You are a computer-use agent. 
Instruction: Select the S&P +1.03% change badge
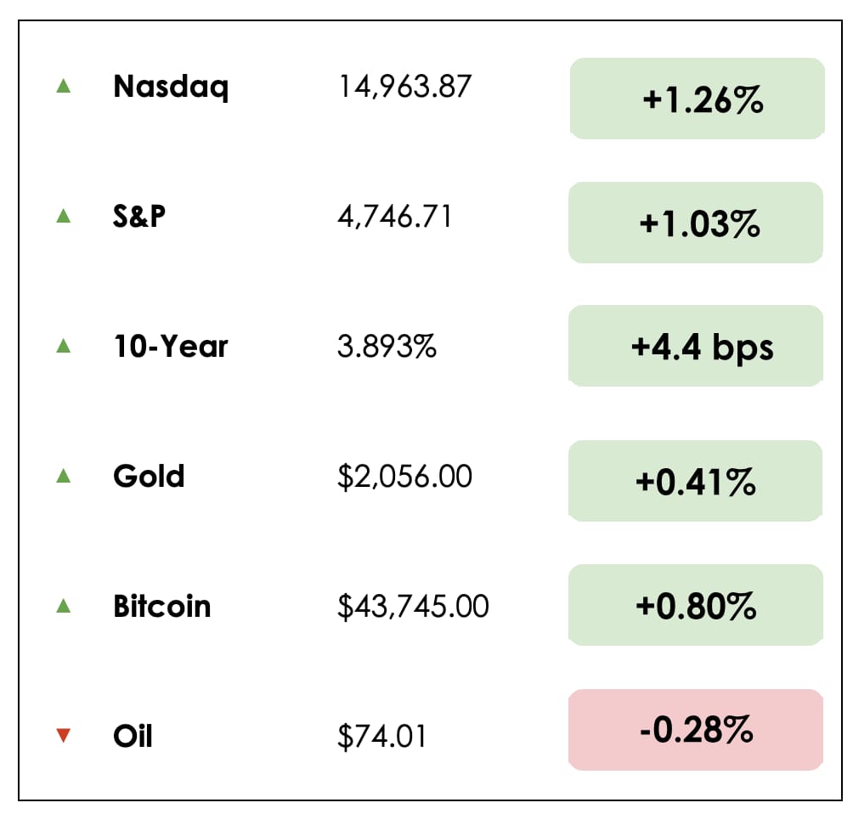click(697, 223)
